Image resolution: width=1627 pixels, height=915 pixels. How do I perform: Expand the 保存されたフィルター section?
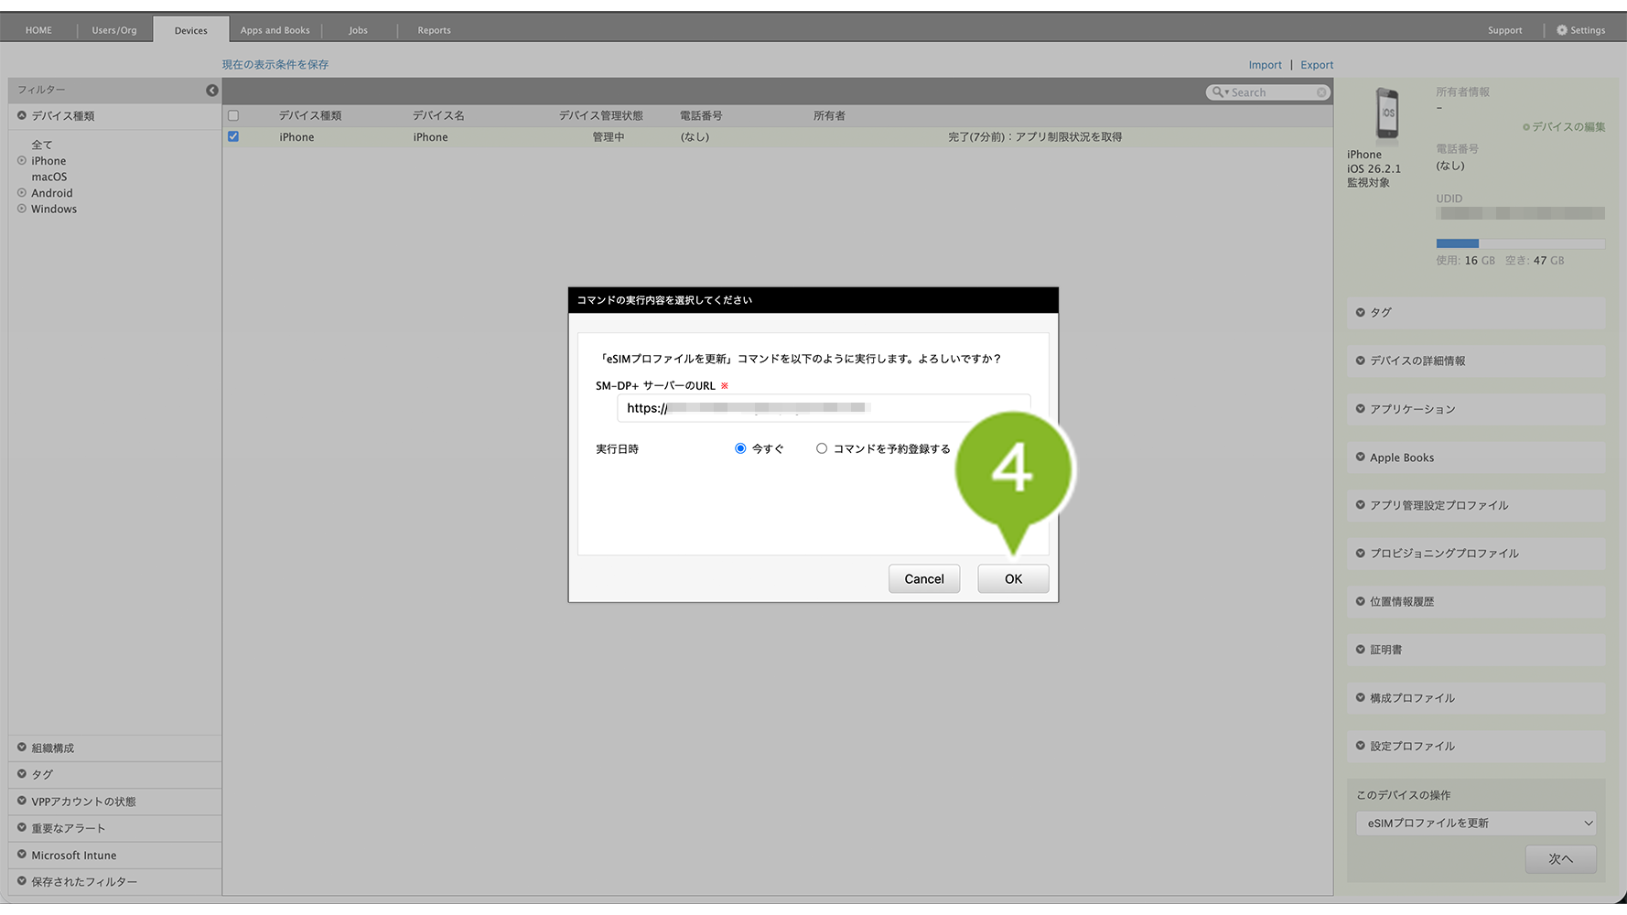tap(22, 881)
